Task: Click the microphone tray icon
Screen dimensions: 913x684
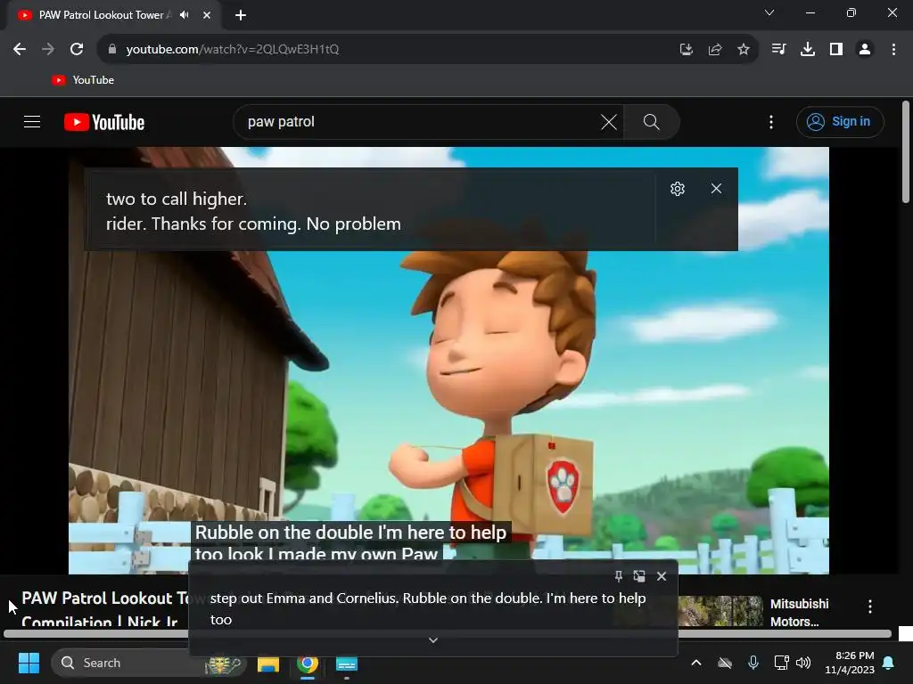Action: click(753, 663)
